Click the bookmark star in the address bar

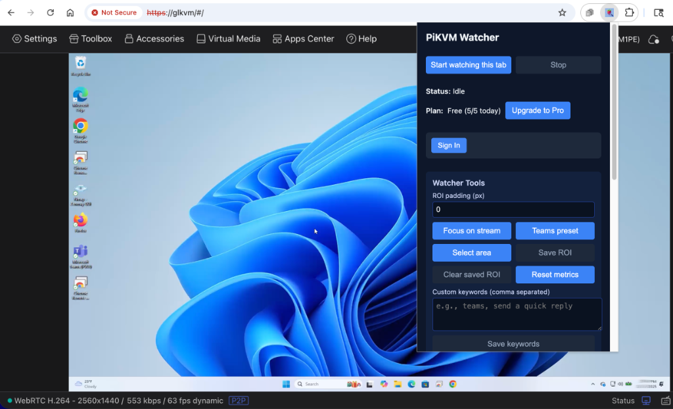click(x=561, y=12)
